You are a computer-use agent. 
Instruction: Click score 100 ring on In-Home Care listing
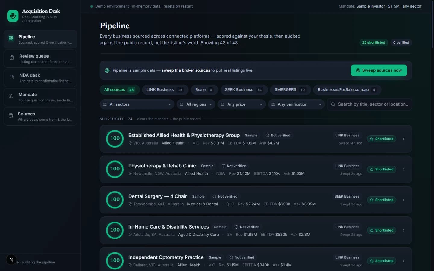pos(115,230)
